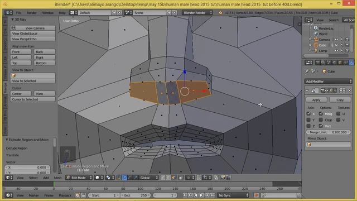Open the Constraints chain properties tab

click(345, 63)
